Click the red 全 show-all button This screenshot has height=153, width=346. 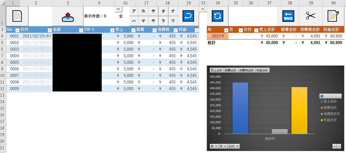(x=121, y=16)
